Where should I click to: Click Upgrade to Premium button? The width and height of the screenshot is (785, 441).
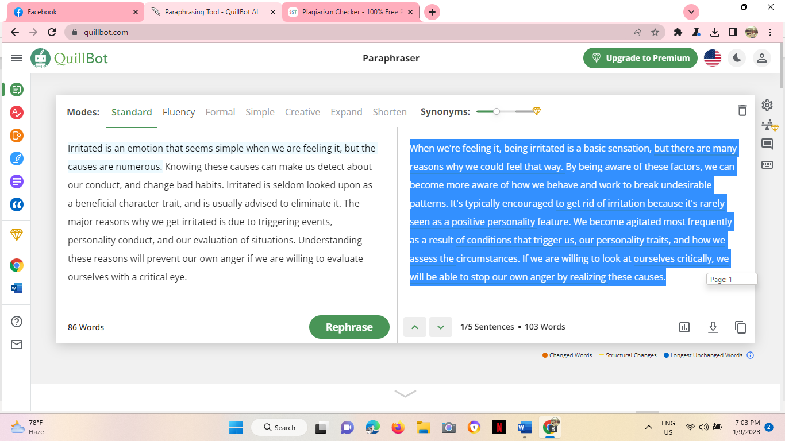(x=640, y=58)
